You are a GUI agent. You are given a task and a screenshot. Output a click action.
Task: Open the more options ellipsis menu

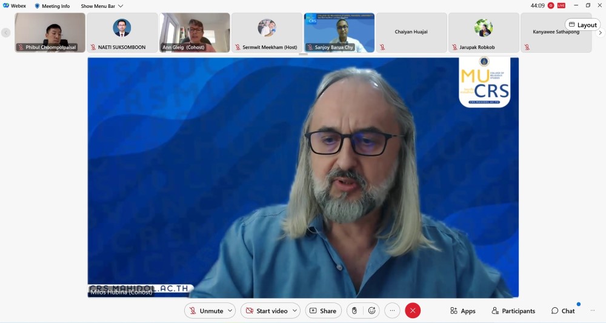point(392,311)
